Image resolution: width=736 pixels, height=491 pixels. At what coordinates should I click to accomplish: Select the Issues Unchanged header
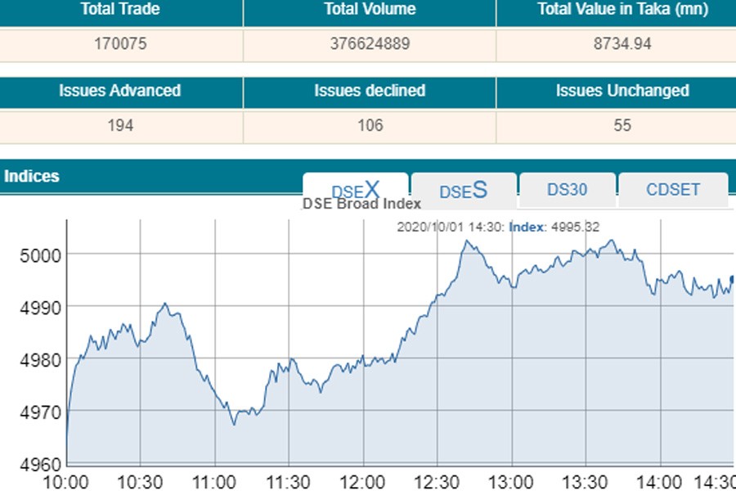coord(622,92)
